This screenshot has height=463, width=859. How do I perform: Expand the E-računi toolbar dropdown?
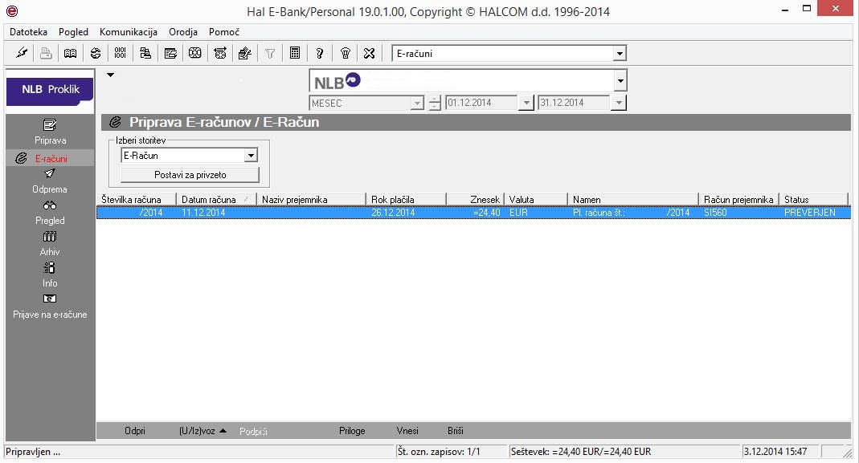pos(620,54)
